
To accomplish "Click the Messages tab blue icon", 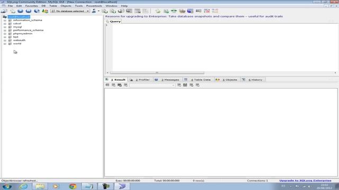I will [x=156, y=80].
